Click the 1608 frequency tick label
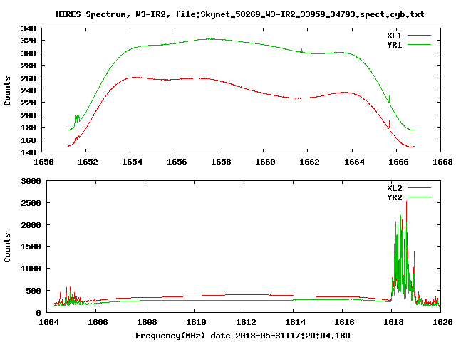 click(x=147, y=322)
